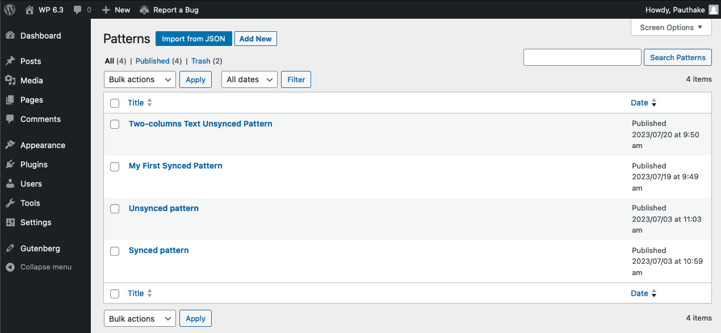Click the WordPress logo in admin bar
The height and width of the screenshot is (333, 721).
(x=9, y=9)
